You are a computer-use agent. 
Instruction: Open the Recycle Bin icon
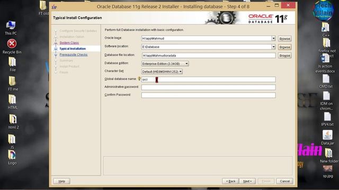(x=12, y=46)
